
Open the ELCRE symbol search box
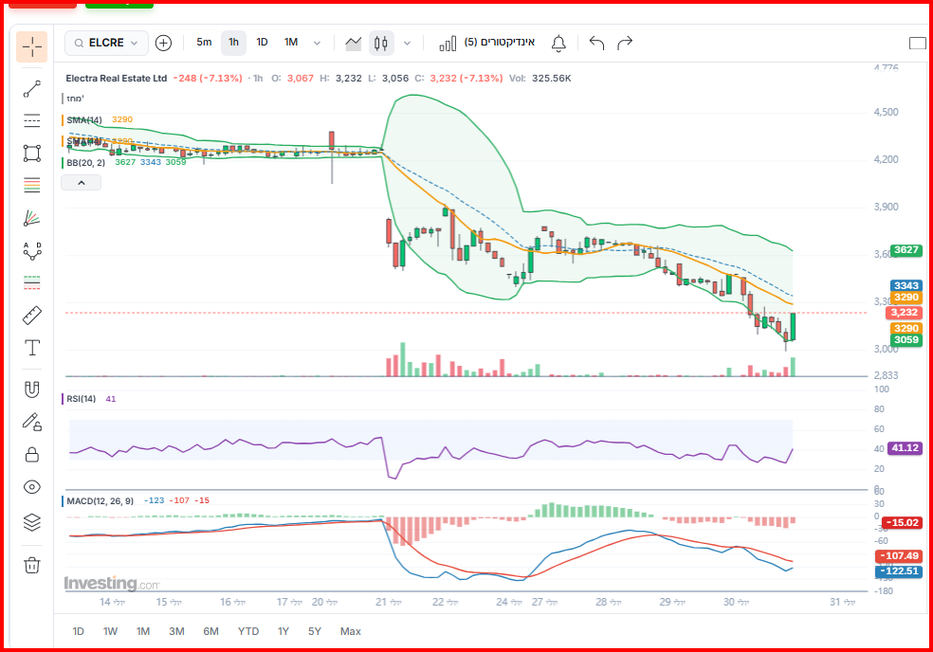pos(106,43)
